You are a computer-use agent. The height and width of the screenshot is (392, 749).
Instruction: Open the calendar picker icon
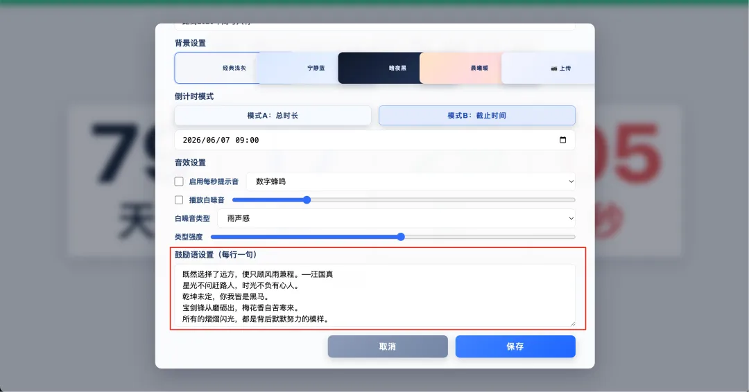click(x=562, y=140)
